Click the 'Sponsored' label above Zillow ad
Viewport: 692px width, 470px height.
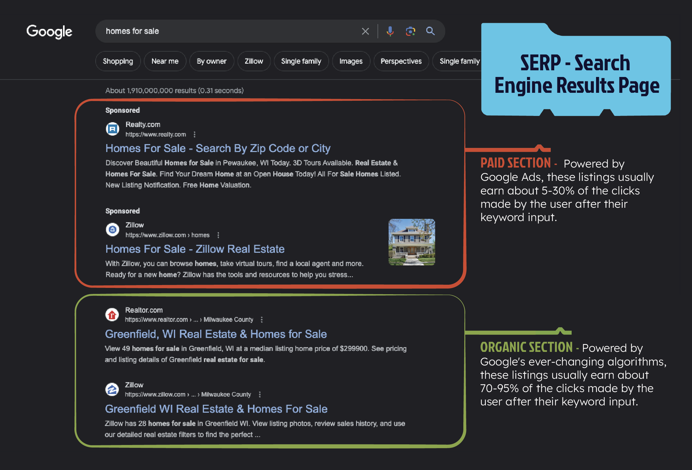[123, 211]
